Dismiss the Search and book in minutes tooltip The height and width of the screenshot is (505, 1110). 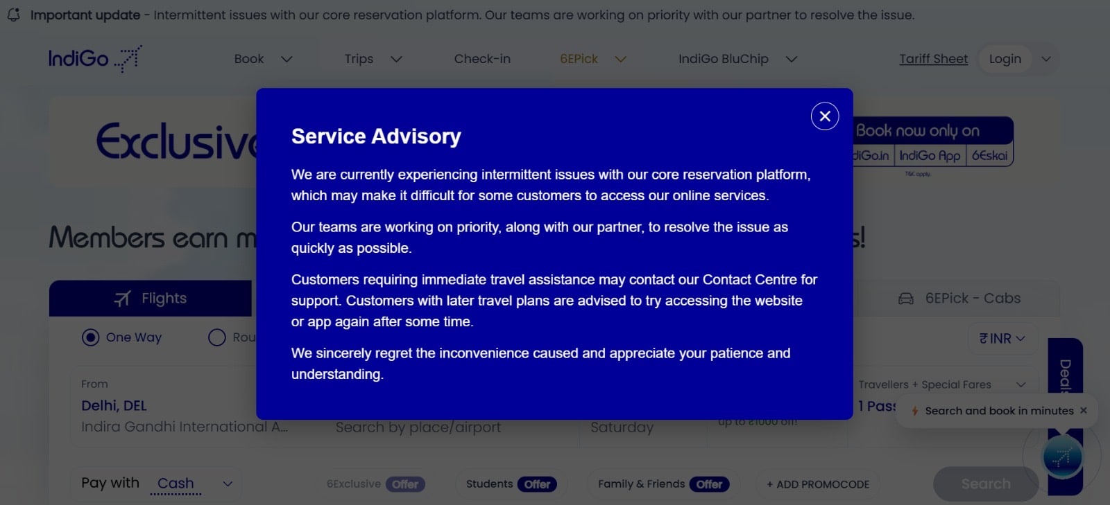1084,411
